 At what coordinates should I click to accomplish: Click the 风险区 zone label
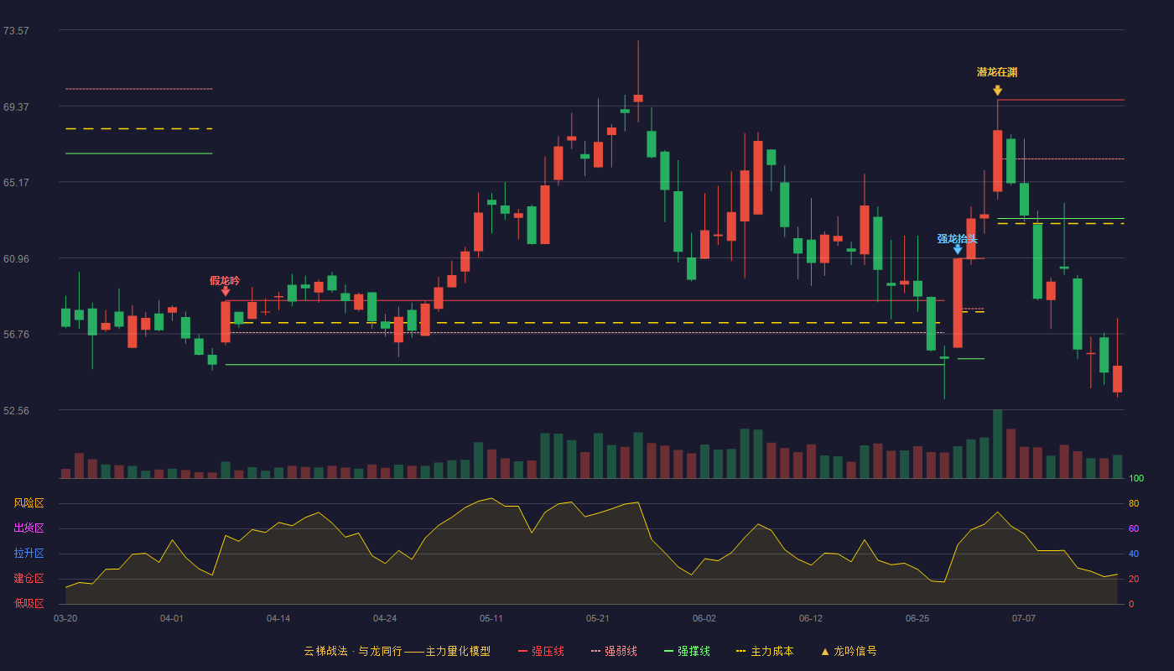pos(29,503)
